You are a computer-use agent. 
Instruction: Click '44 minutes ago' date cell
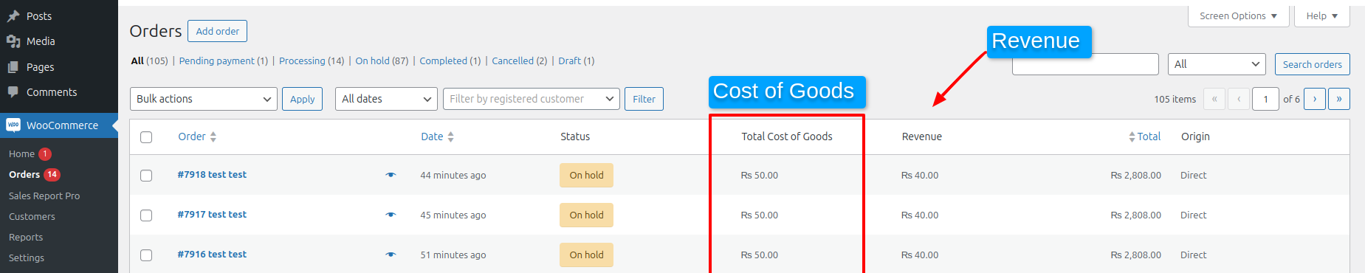tap(453, 175)
